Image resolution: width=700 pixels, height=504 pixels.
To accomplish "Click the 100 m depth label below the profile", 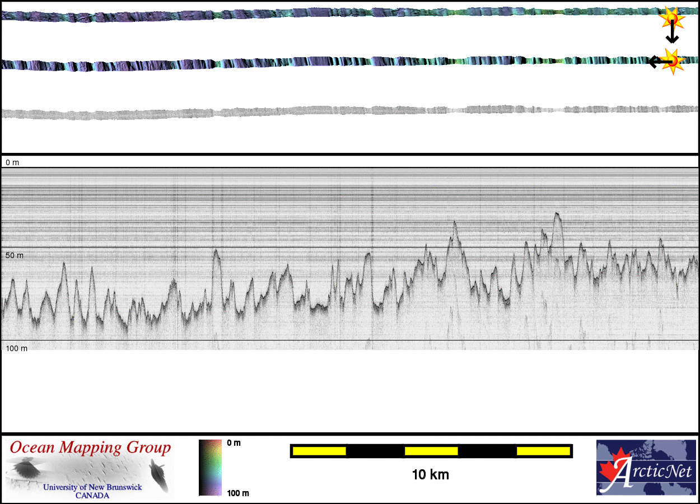I will [17, 348].
